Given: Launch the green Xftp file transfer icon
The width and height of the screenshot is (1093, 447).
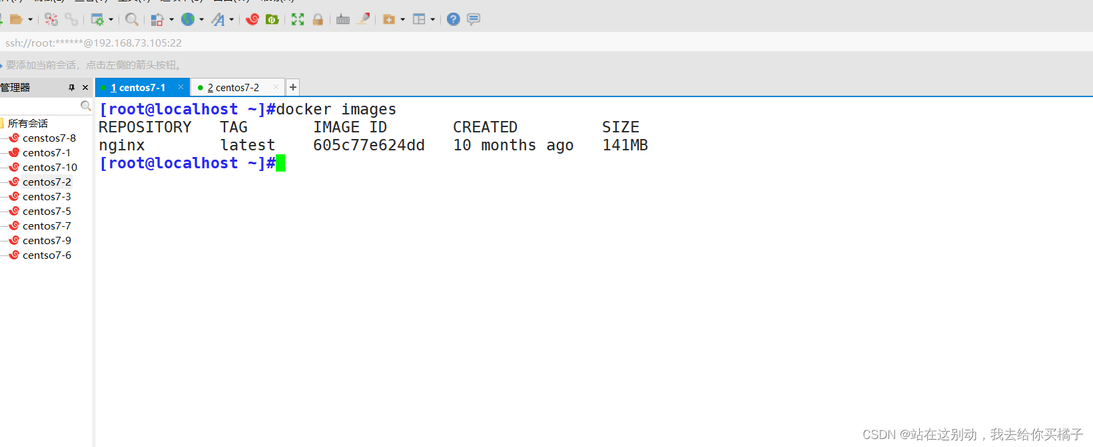Looking at the screenshot, I should coord(272,19).
